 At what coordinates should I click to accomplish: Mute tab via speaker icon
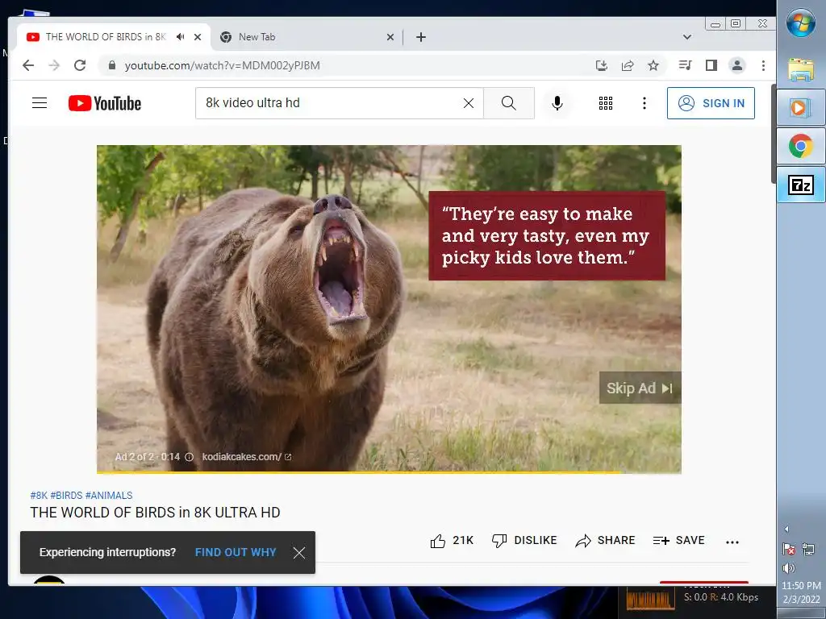[x=181, y=37]
